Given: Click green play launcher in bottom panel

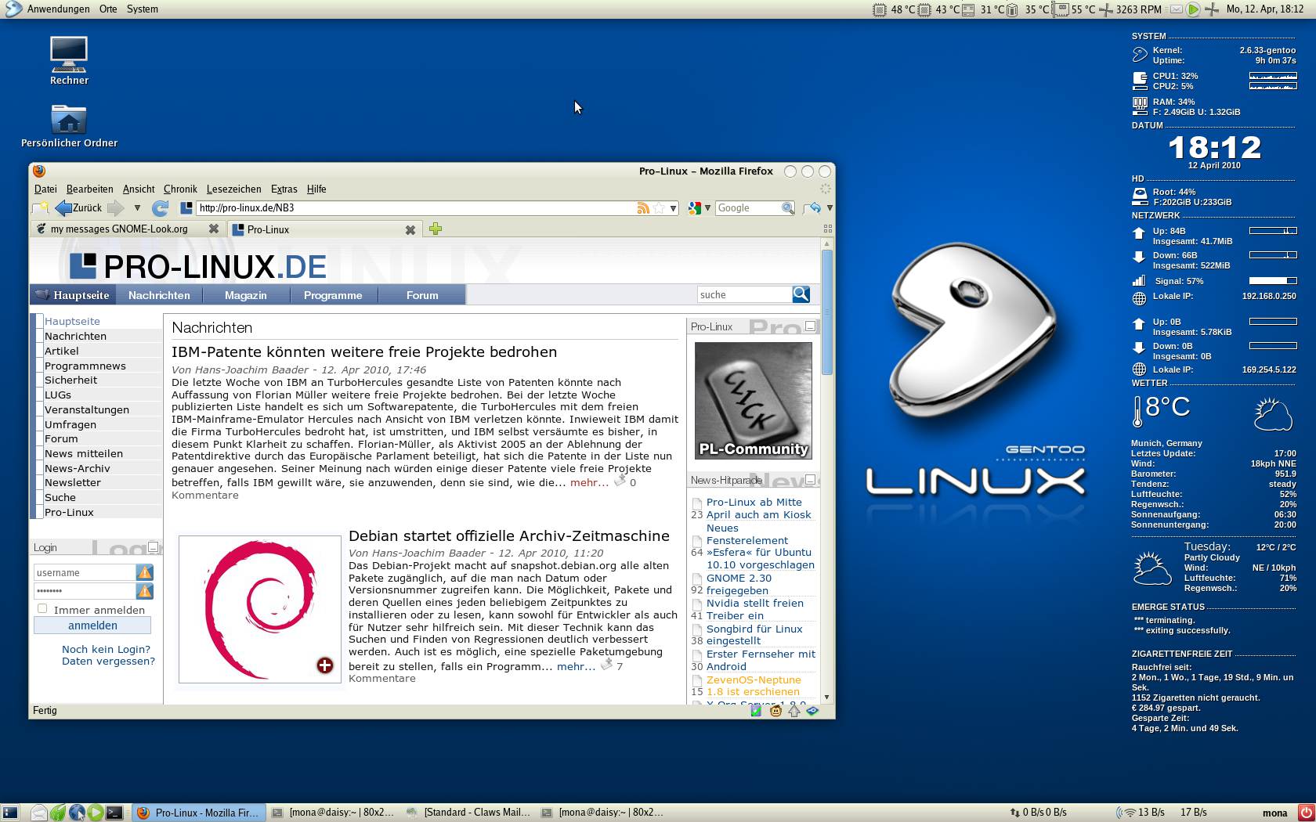Looking at the screenshot, I should click(x=95, y=813).
